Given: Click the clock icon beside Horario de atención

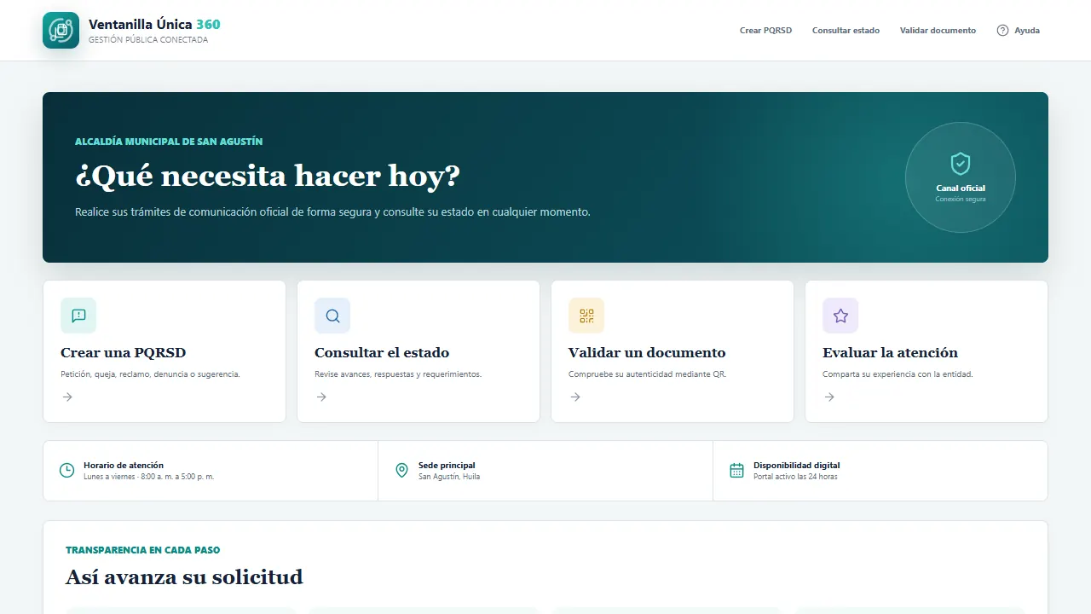Looking at the screenshot, I should pyautogui.click(x=66, y=470).
